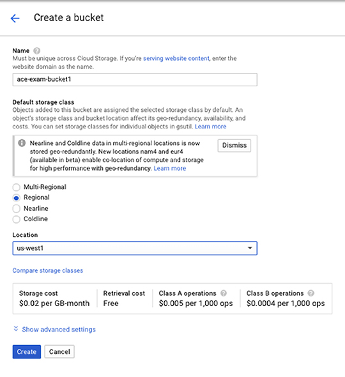Go back using the blue arrow
345x377 pixels.
(x=15, y=18)
